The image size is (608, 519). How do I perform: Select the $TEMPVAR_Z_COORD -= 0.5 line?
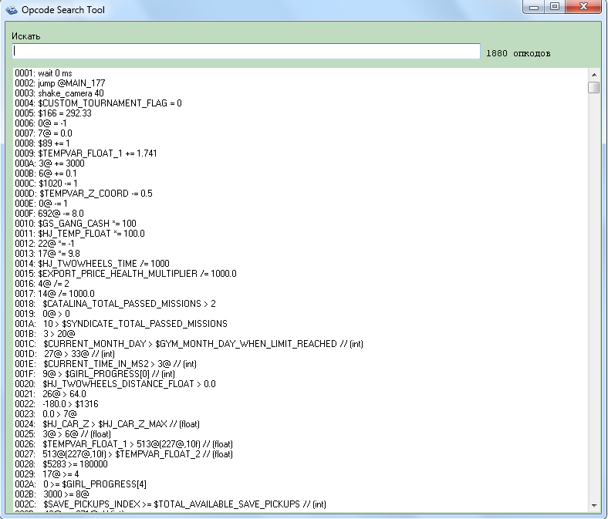pos(83,194)
